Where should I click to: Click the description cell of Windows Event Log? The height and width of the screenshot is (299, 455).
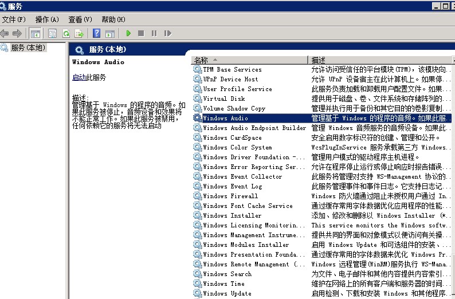[381, 186]
